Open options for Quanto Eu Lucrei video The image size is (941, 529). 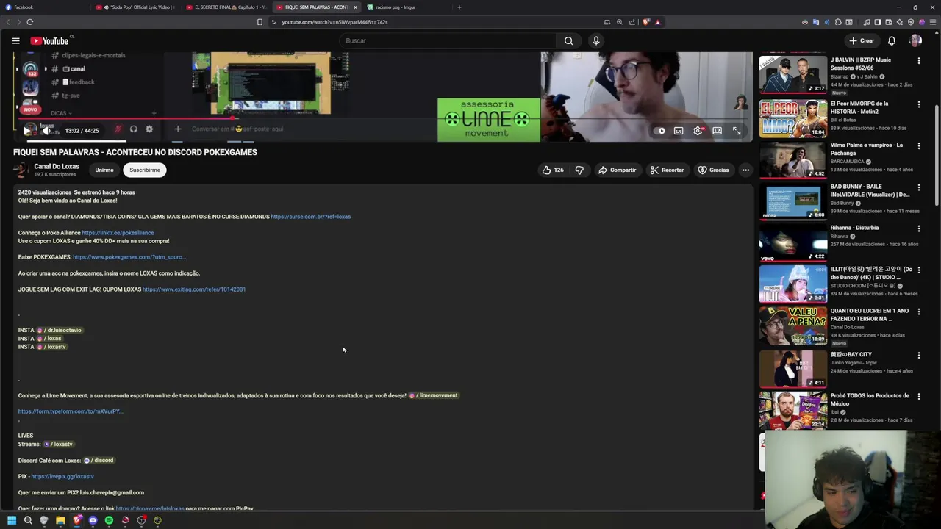point(918,312)
